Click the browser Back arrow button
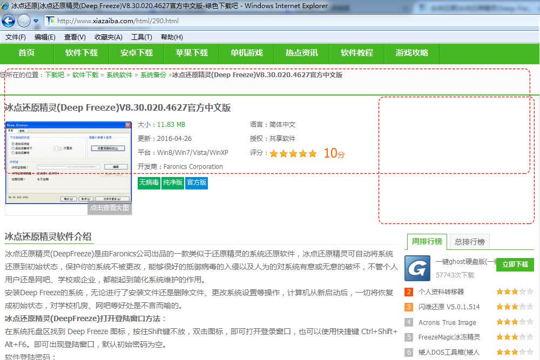The height and width of the screenshot is (360, 540). [8, 21]
